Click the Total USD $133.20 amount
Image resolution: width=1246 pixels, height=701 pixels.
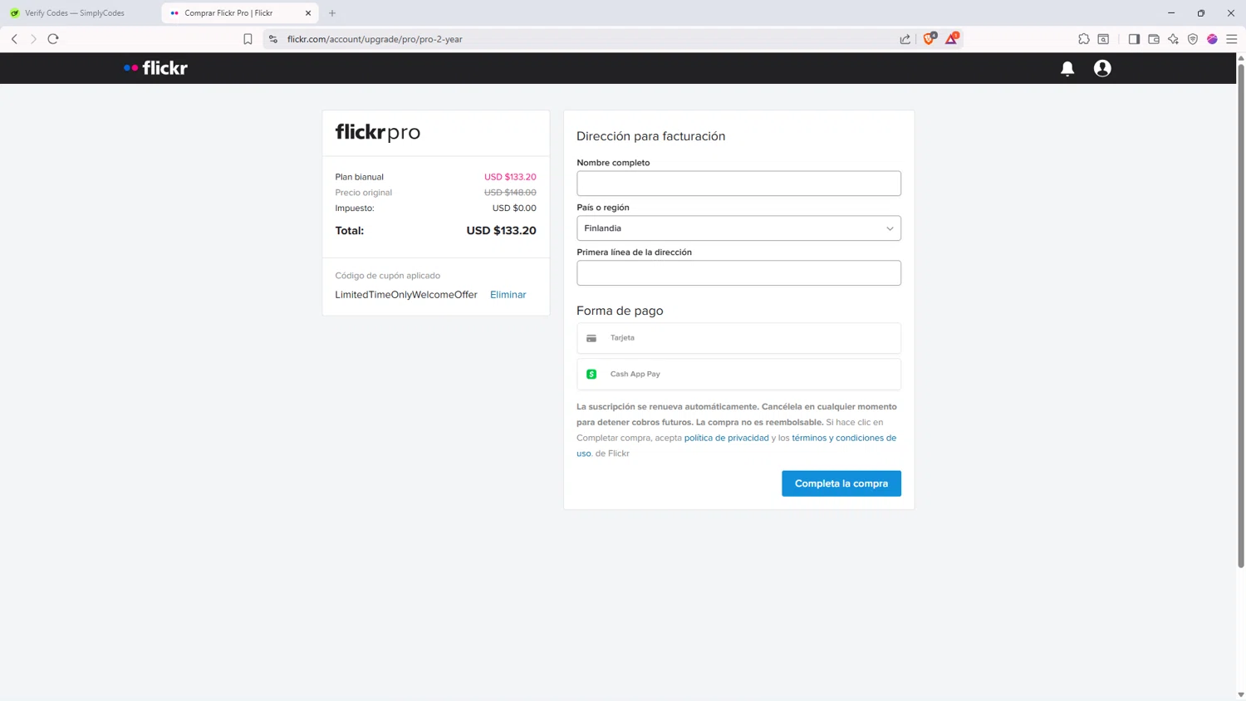click(501, 231)
